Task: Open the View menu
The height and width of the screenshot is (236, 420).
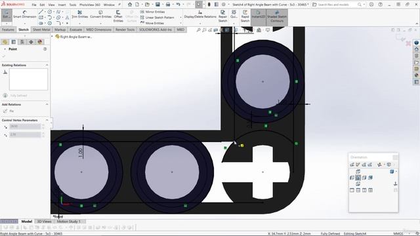Action: (51, 5)
